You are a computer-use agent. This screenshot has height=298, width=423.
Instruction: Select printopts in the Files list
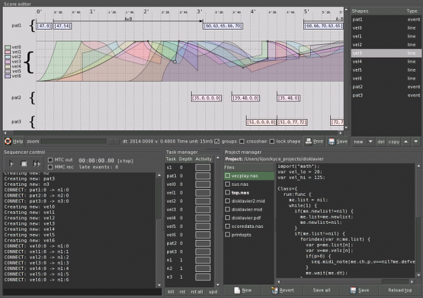(248, 235)
